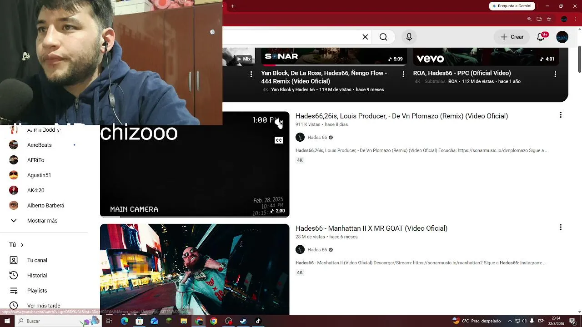Open Microsoft Store from taskbar
The image size is (582, 327).
tap(139, 321)
